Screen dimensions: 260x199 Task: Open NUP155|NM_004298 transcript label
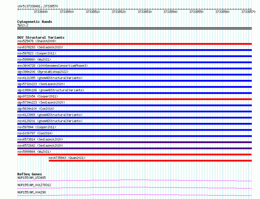pos(32,192)
